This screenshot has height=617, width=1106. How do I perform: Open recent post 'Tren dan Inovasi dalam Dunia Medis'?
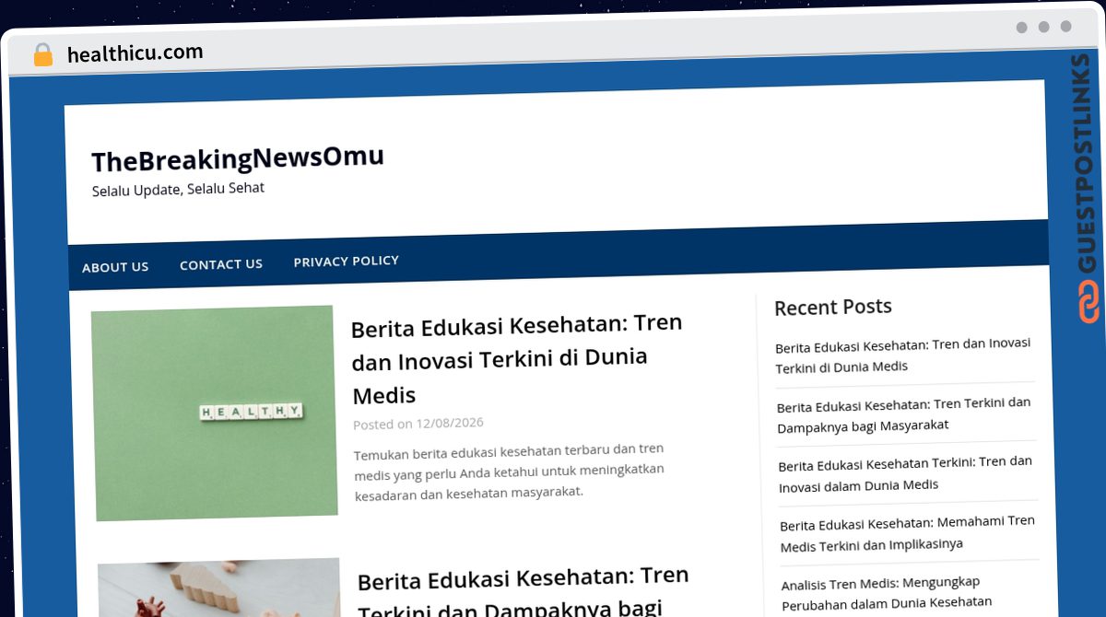coord(905,473)
